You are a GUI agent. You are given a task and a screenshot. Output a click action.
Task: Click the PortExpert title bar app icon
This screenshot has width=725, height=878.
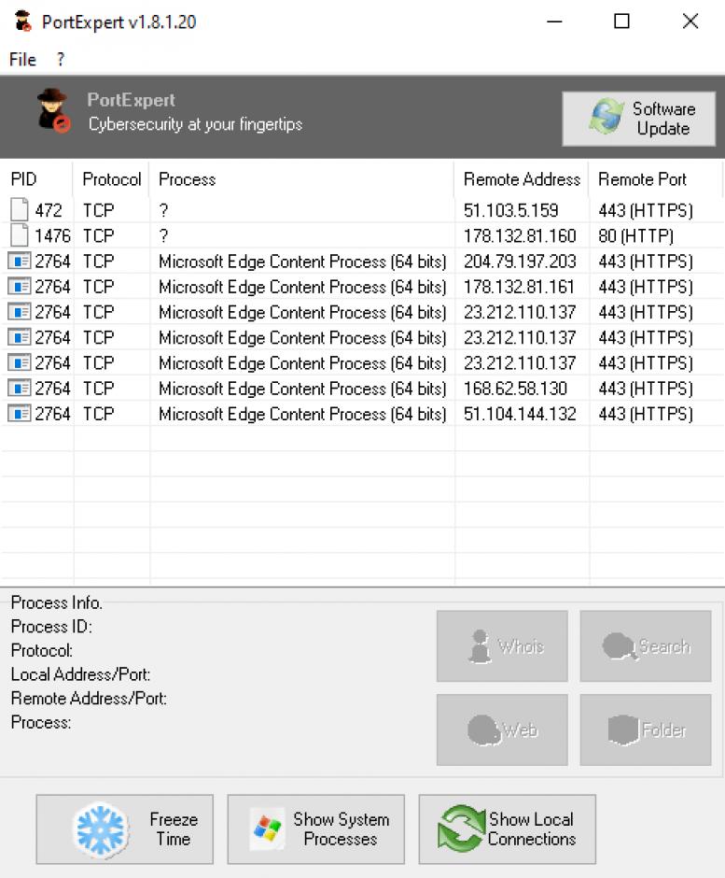(23, 21)
